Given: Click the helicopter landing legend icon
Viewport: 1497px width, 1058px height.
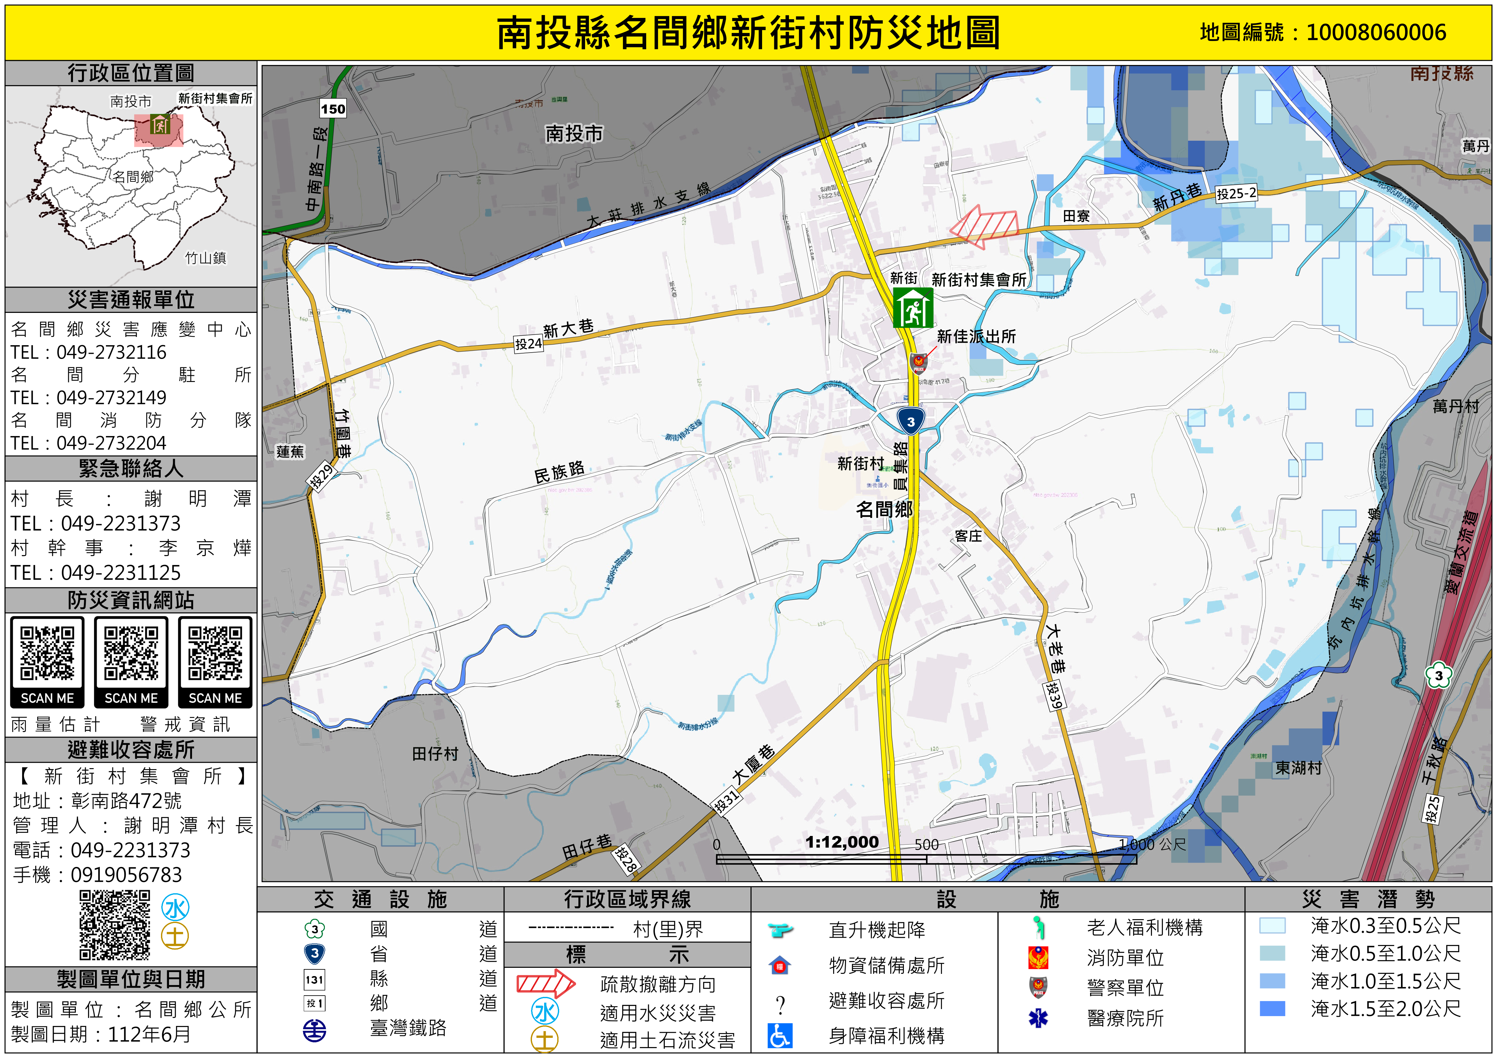Looking at the screenshot, I should pyautogui.click(x=780, y=930).
